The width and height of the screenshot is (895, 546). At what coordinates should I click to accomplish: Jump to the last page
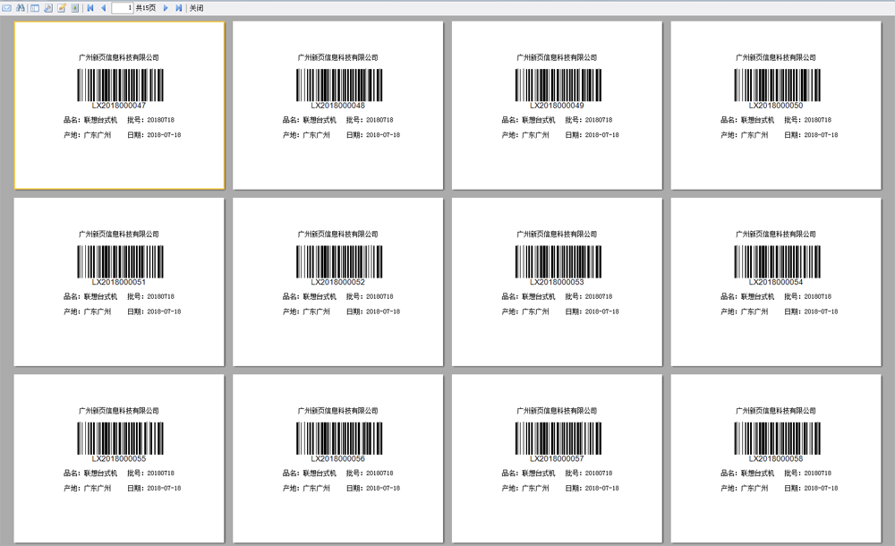point(179,8)
